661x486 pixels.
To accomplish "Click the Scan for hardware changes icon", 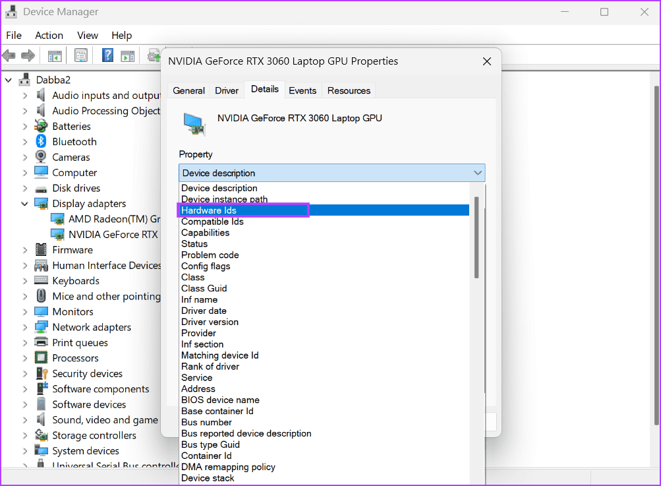I will [154, 55].
